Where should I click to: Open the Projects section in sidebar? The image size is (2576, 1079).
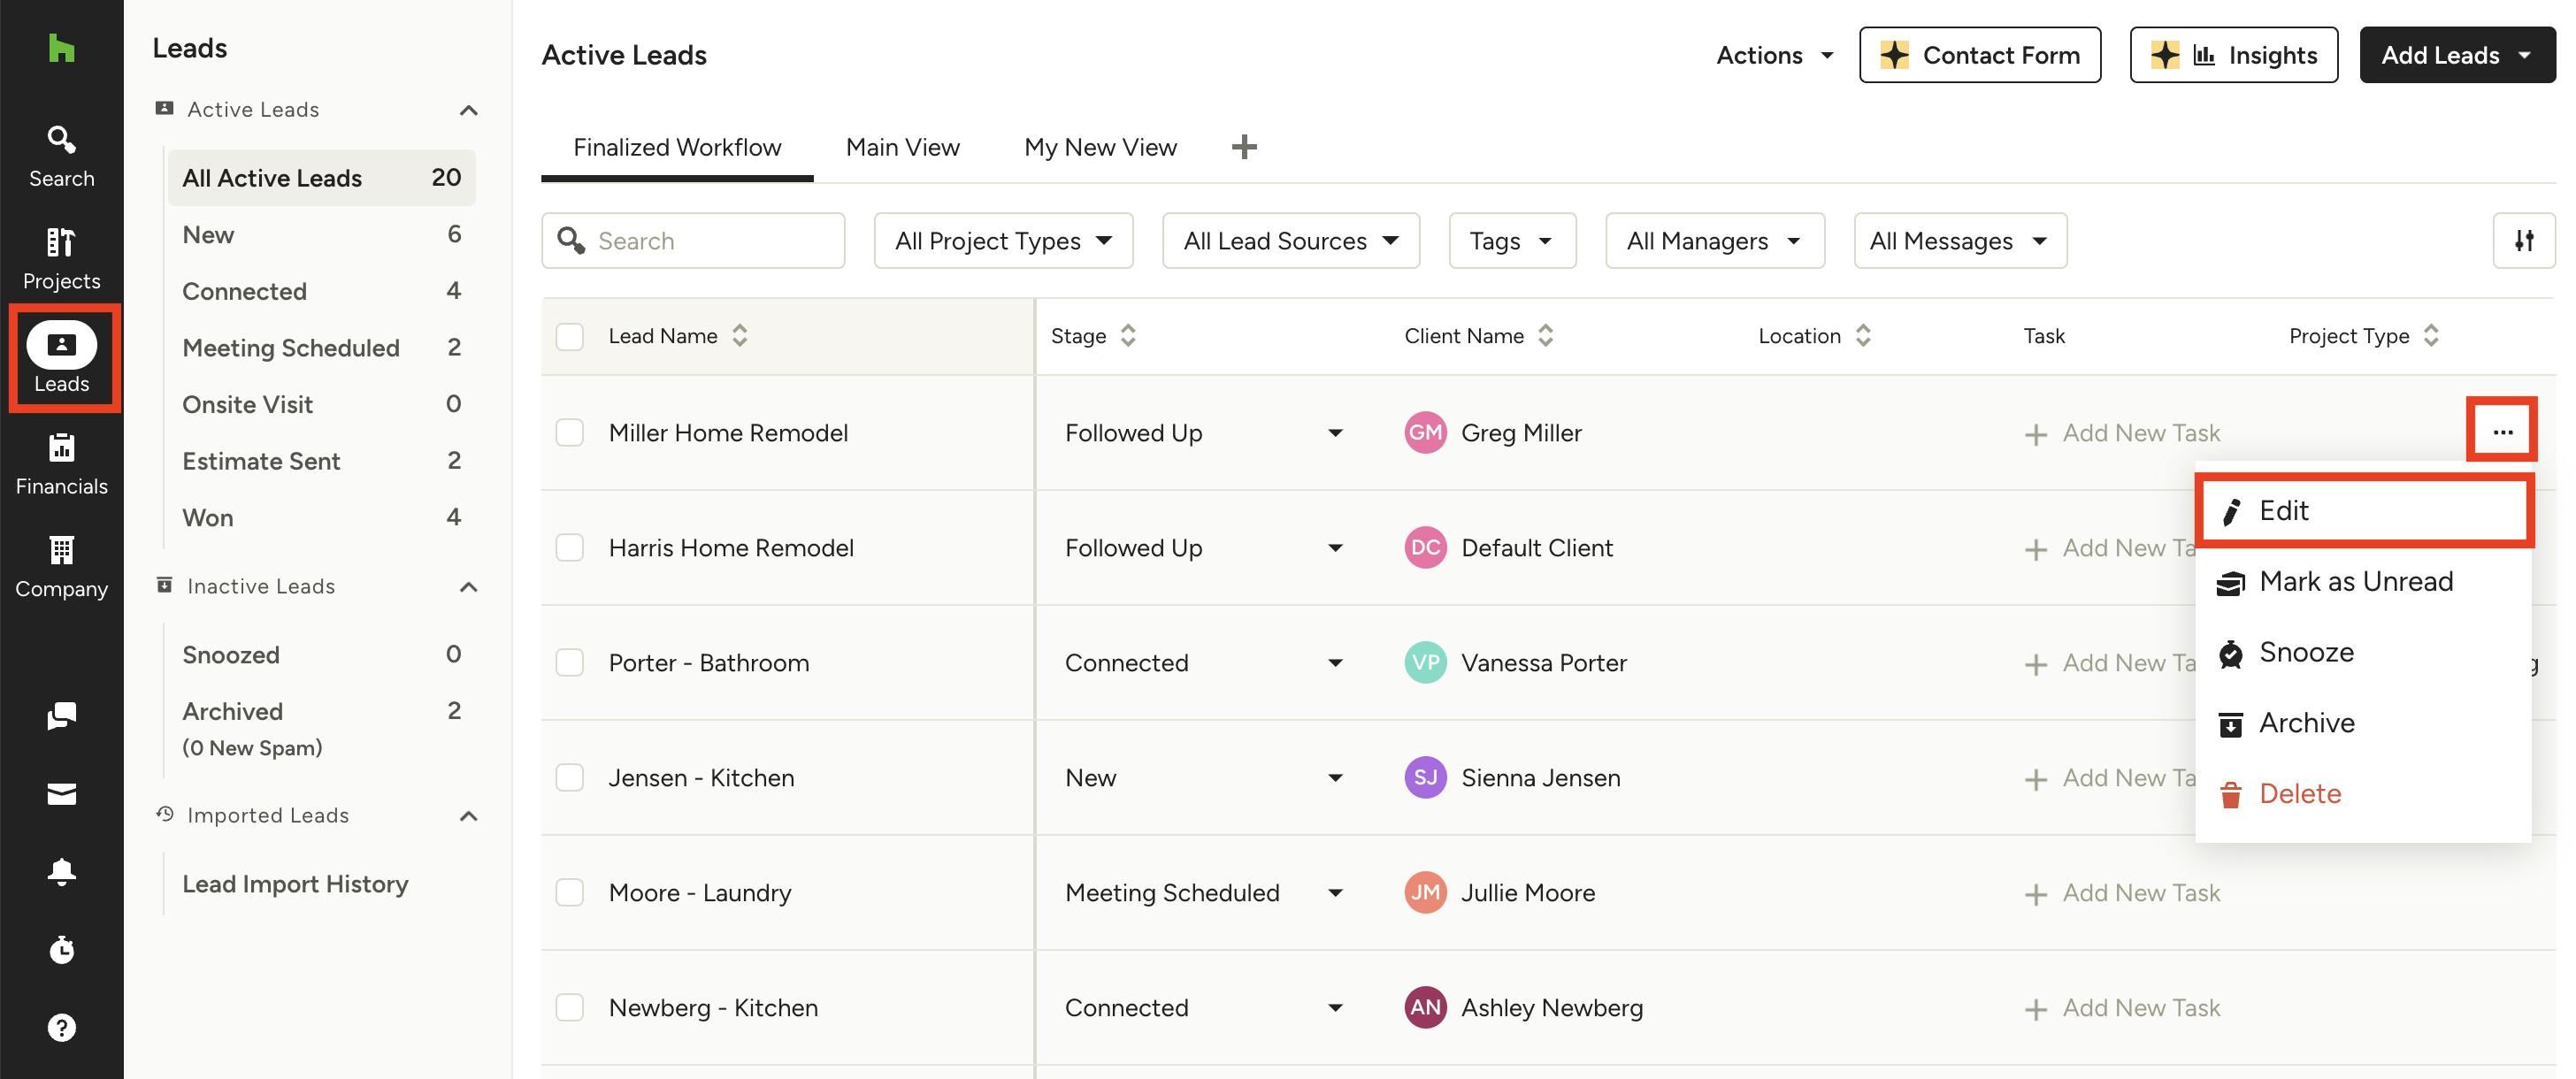tap(61, 258)
